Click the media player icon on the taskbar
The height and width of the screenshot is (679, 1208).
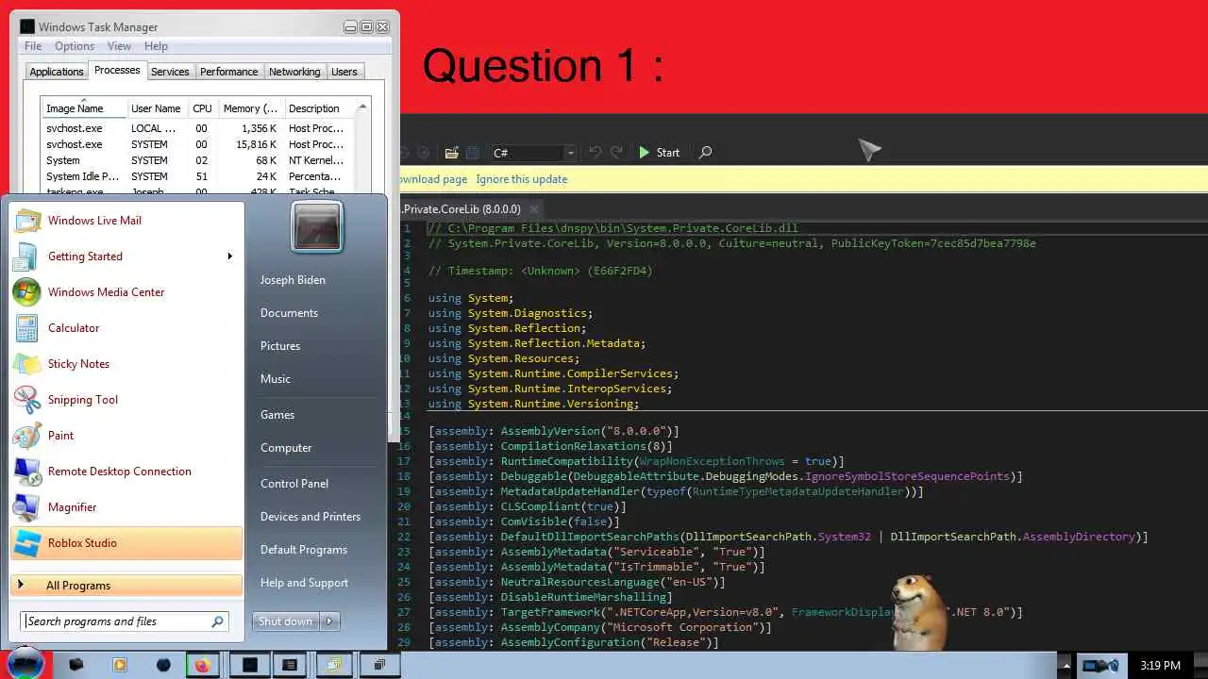tap(120, 665)
